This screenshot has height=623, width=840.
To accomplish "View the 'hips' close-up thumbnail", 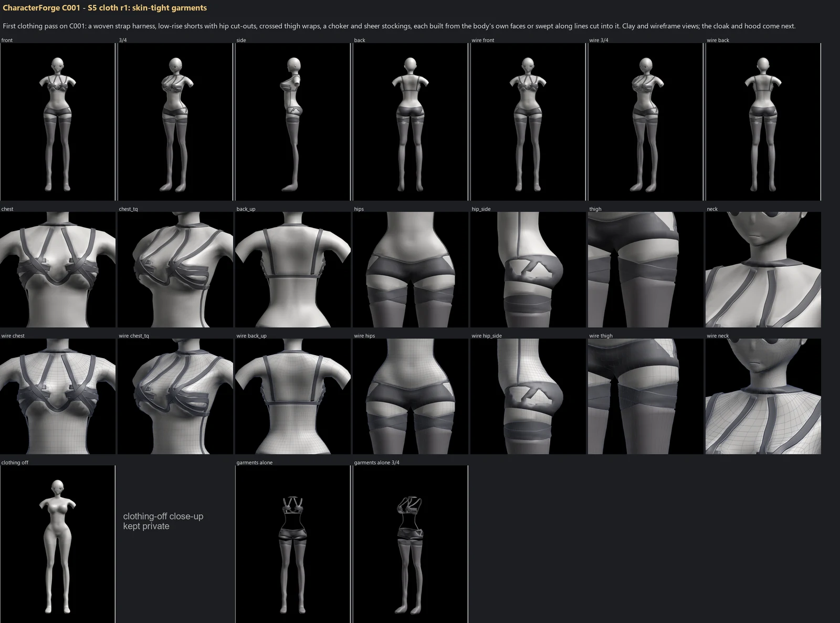I will [x=411, y=269].
